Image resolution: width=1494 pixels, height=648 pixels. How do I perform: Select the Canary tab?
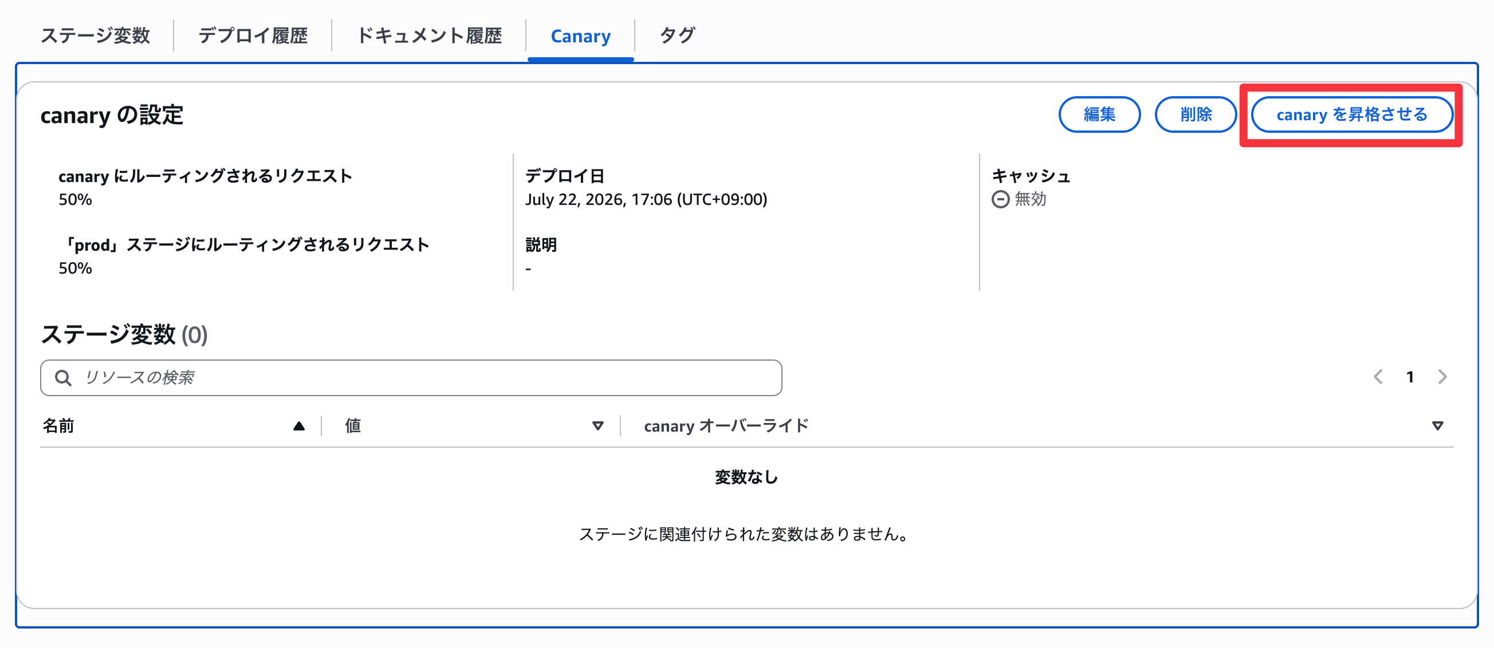pyautogui.click(x=580, y=36)
